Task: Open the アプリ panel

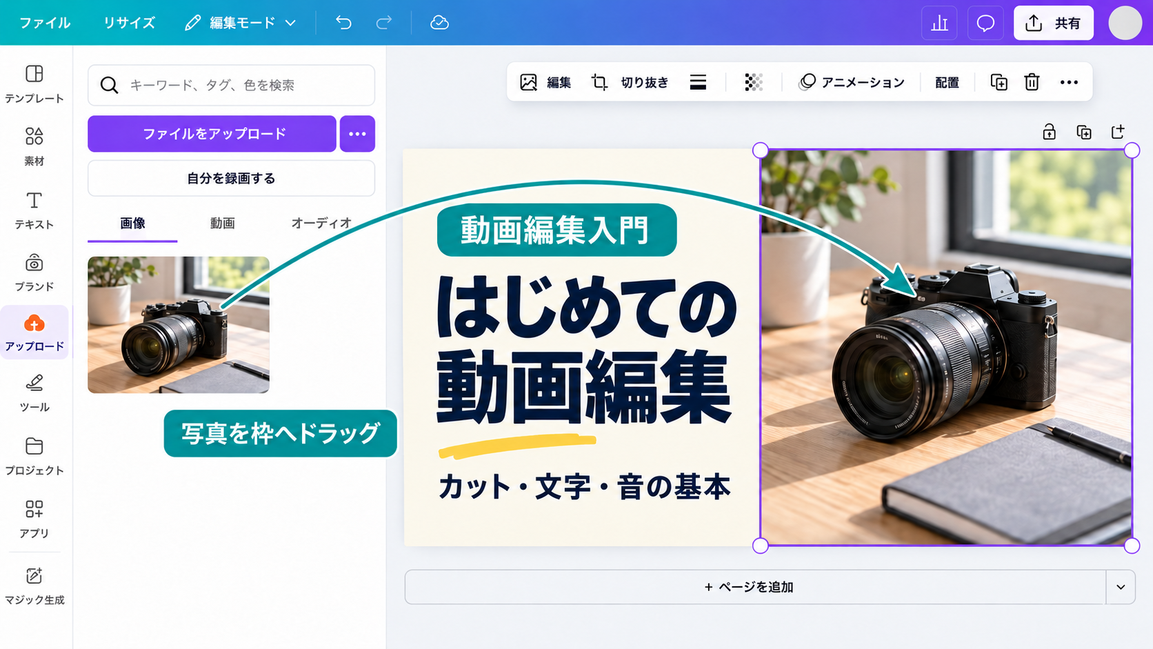Action: click(x=34, y=519)
